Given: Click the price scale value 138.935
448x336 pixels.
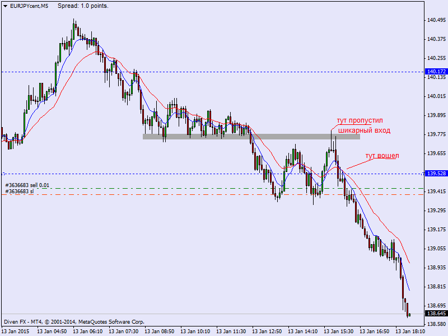Looking at the screenshot, I should coord(436,268).
